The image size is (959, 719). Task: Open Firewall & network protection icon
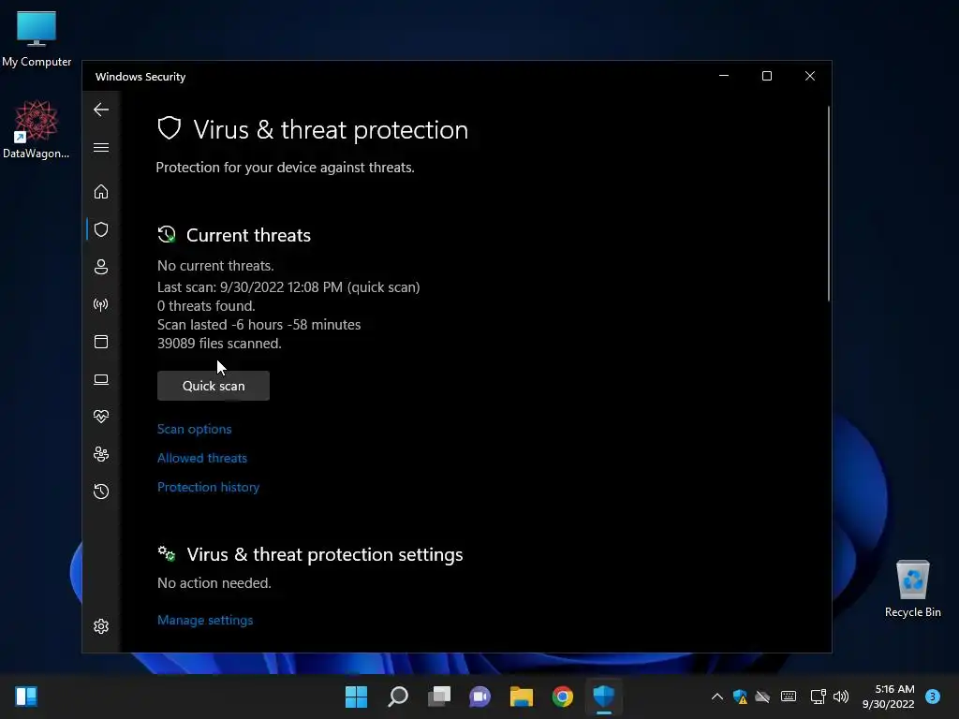[x=101, y=304]
